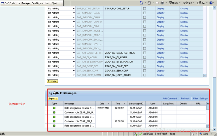Click the roles table scroll down button
This screenshot has width=217, height=136.
205,75
